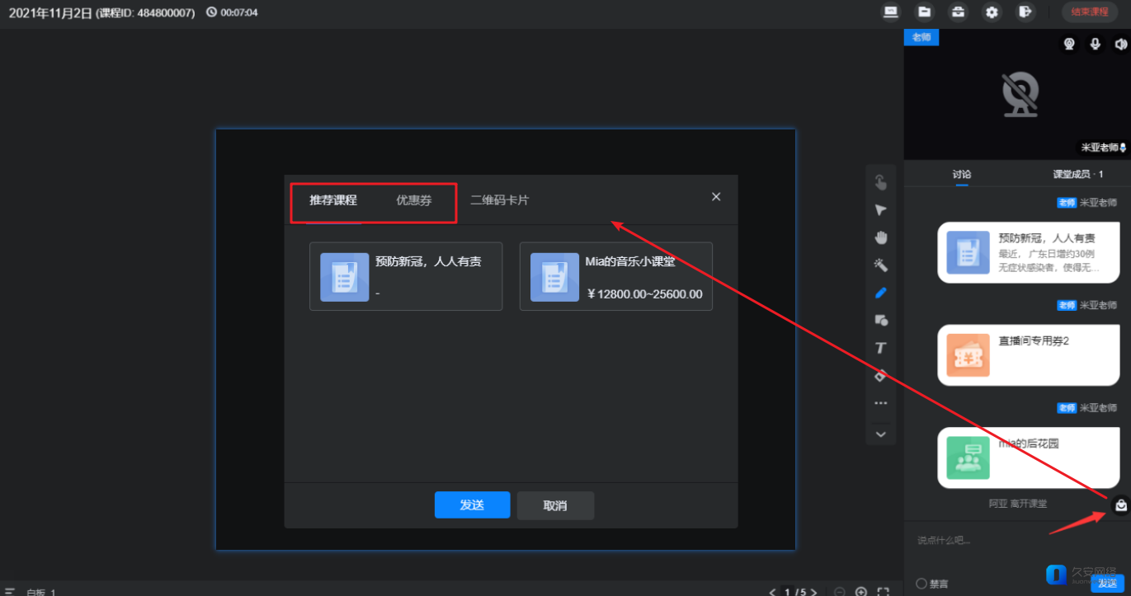Open the toolbox briefcase icon
The image size is (1131, 596).
click(957, 12)
